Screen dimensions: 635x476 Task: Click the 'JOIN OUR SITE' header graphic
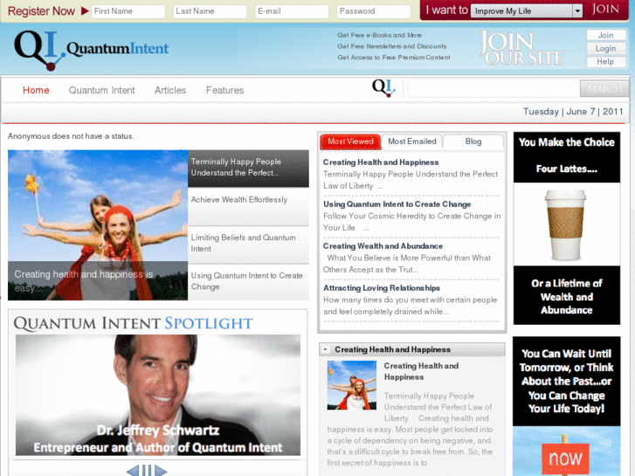point(521,48)
